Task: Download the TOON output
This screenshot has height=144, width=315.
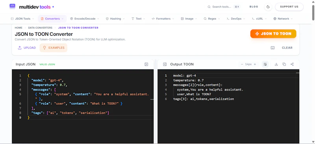Action: click(276, 64)
